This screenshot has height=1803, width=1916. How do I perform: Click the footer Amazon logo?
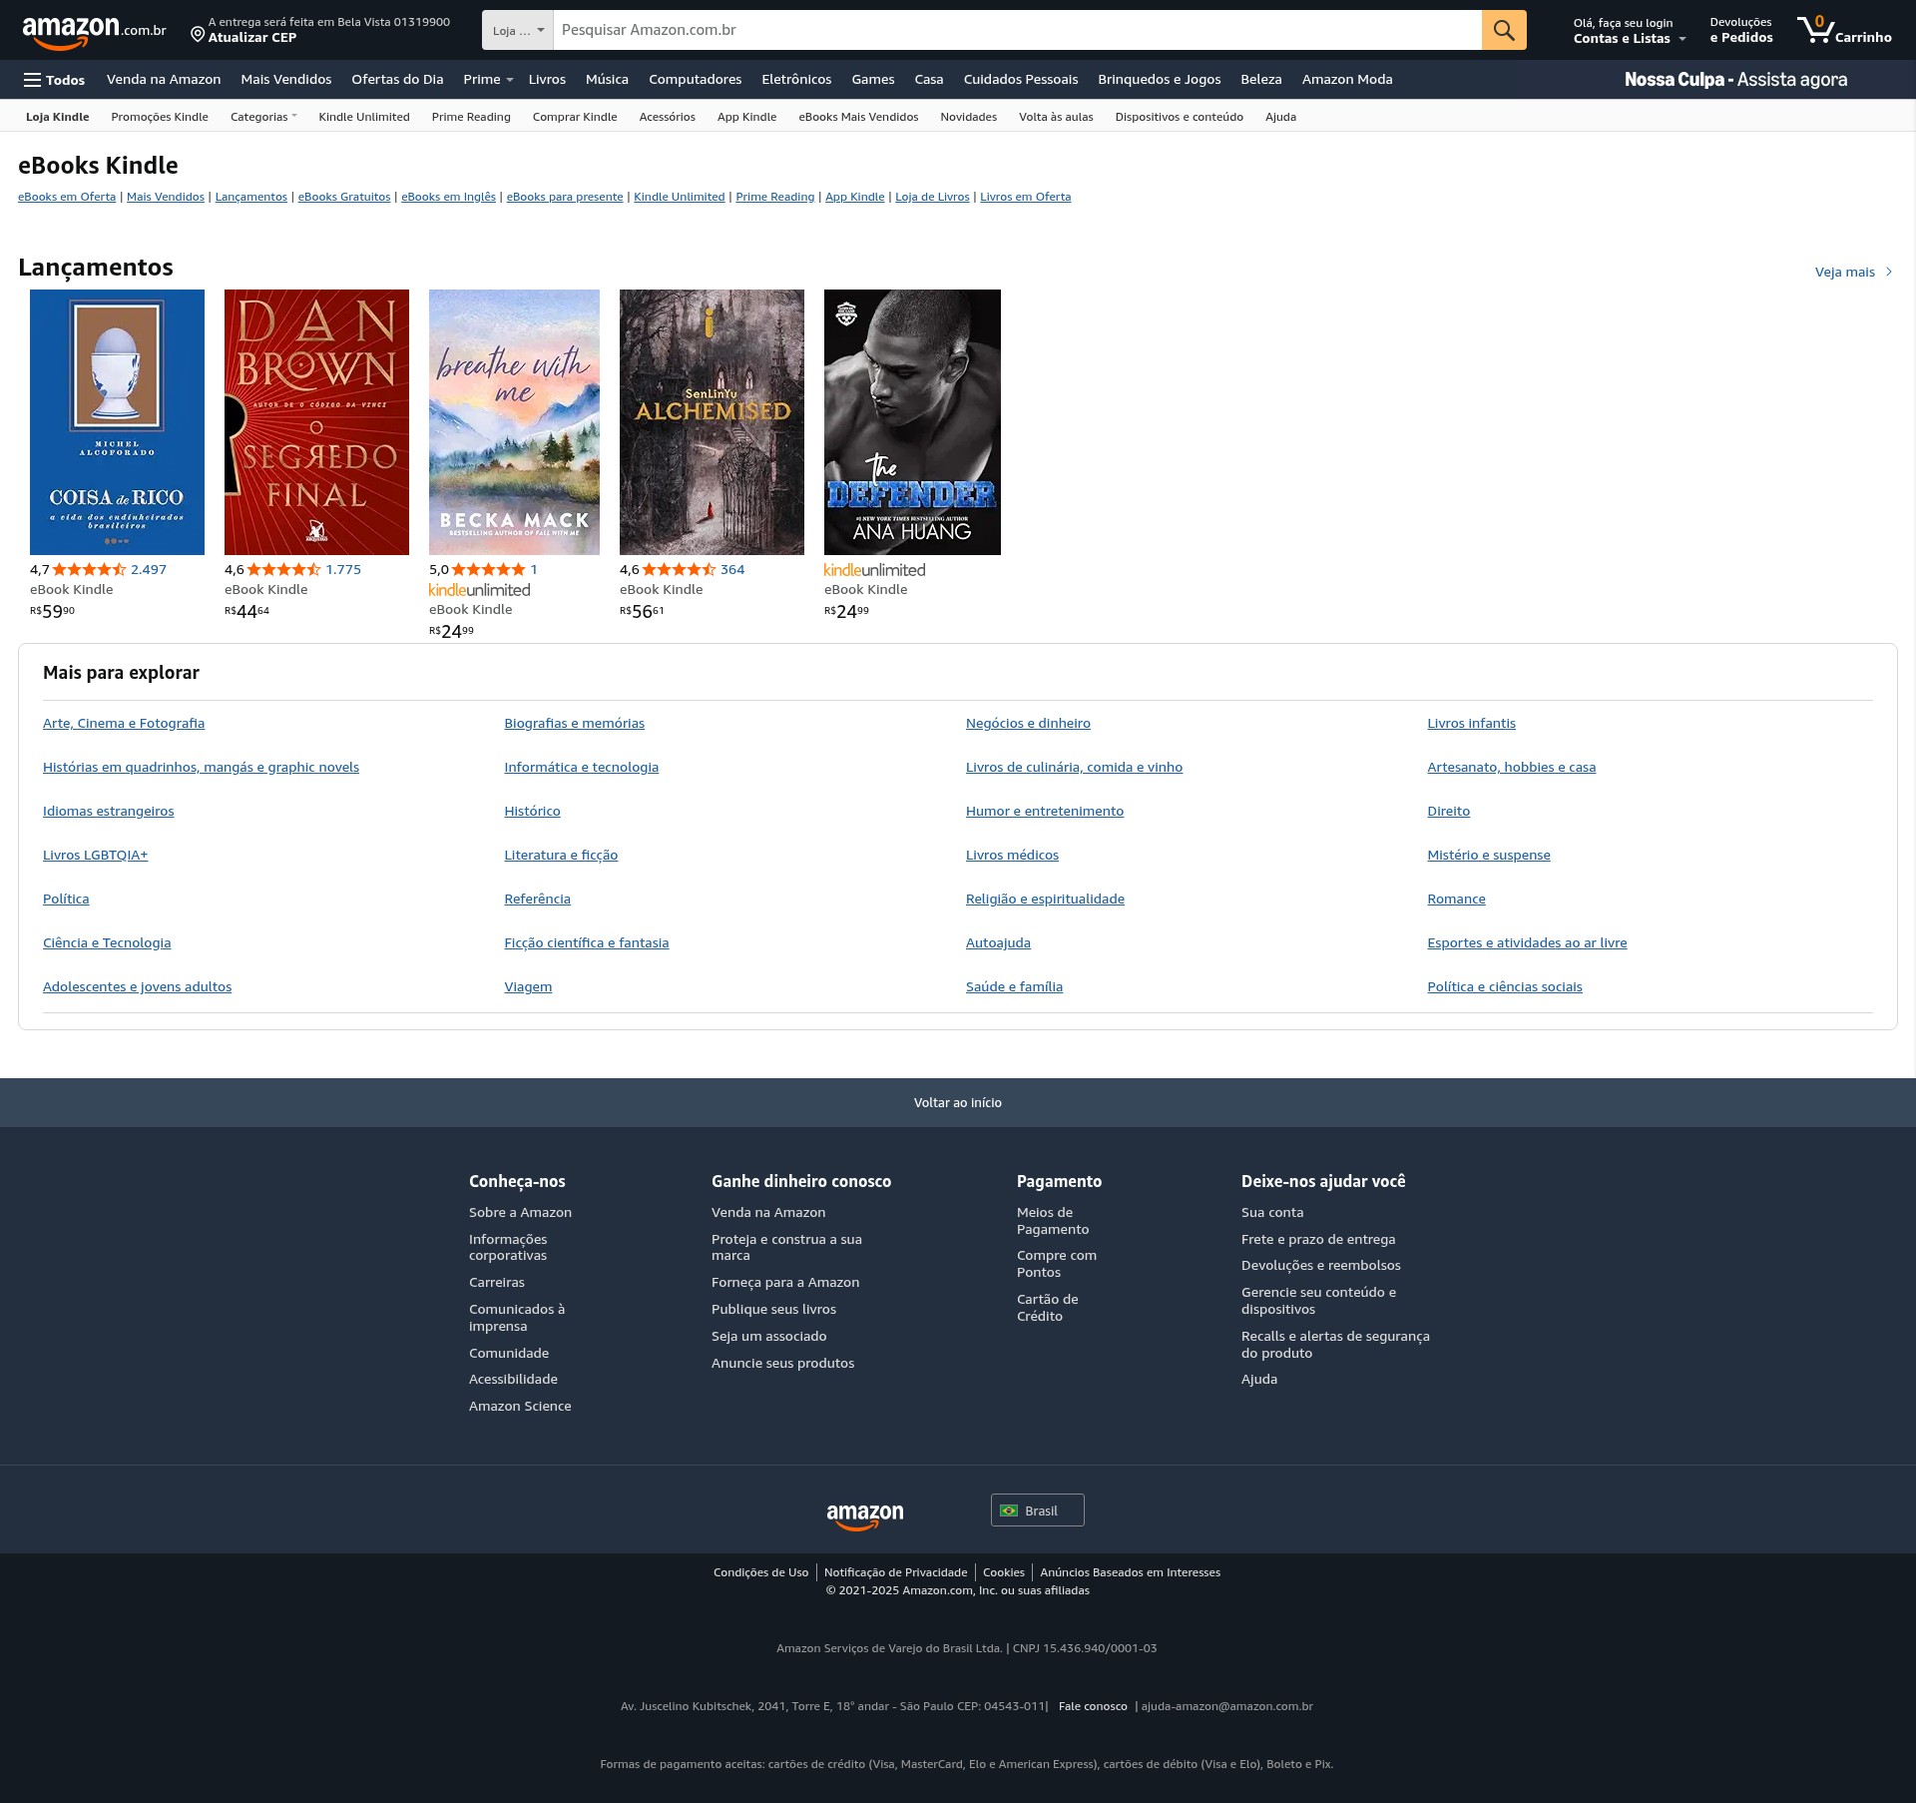point(865,1515)
